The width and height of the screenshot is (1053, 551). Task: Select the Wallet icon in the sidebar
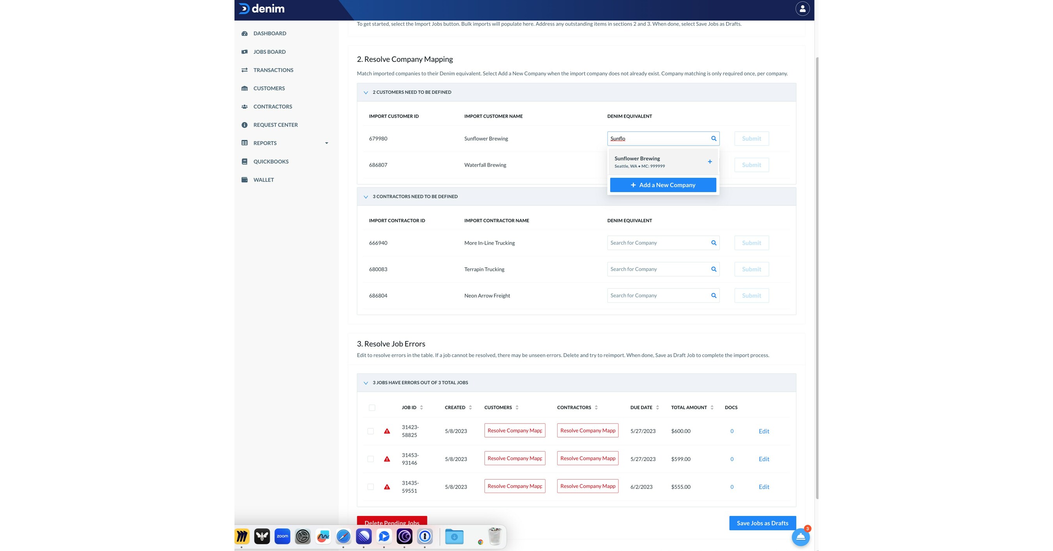(245, 180)
